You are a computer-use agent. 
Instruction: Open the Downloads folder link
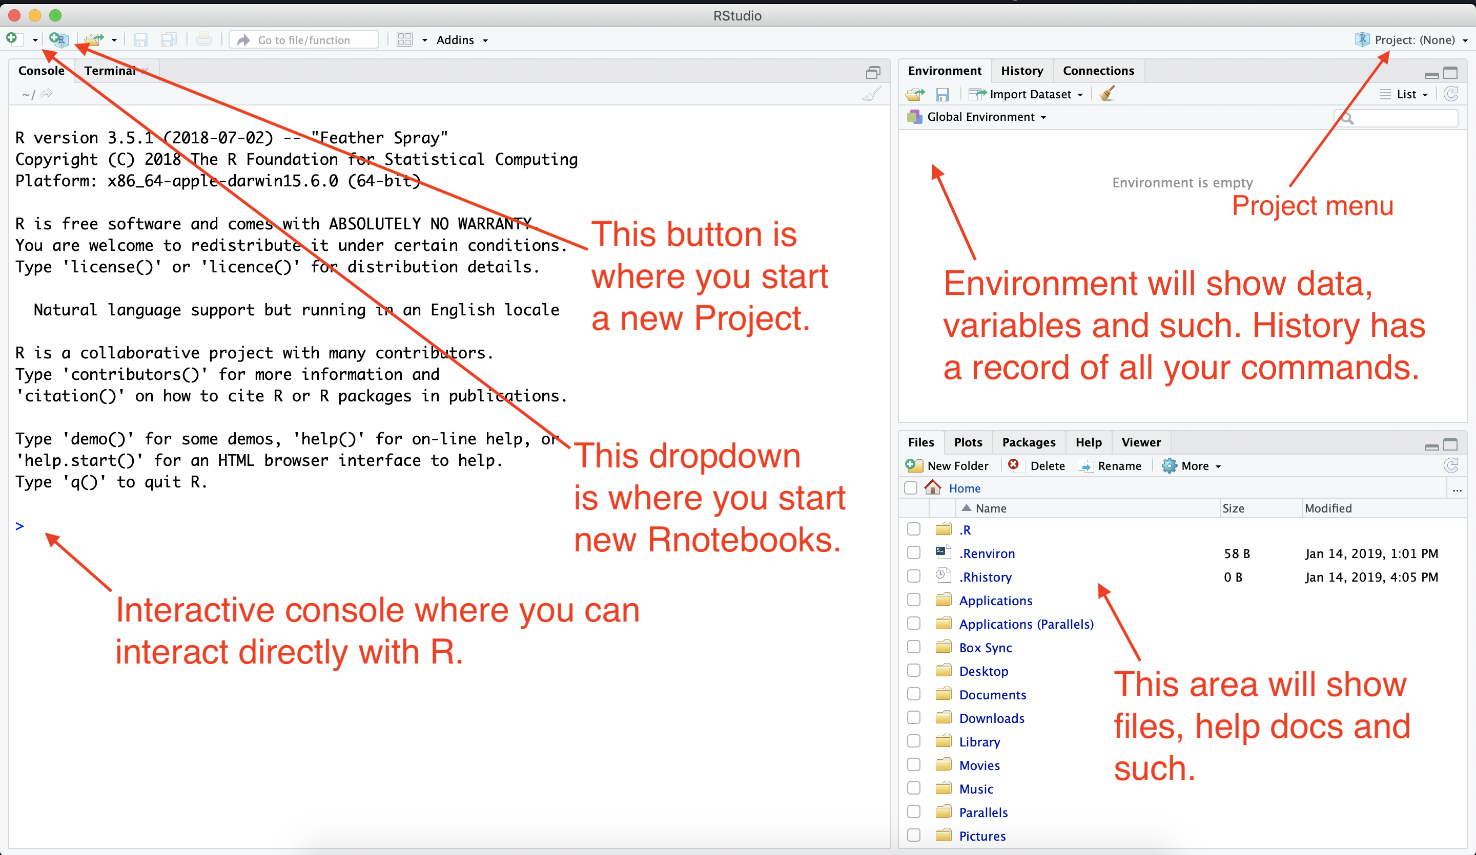click(x=992, y=718)
